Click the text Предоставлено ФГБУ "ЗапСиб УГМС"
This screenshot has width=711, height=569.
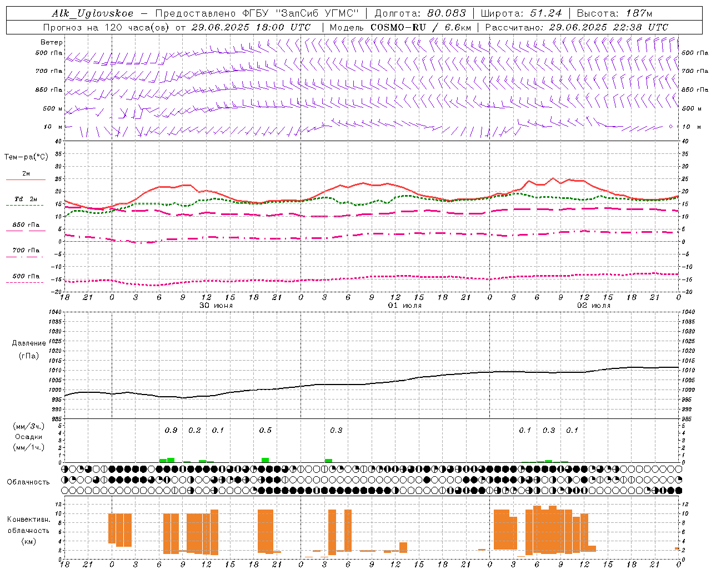257,13
